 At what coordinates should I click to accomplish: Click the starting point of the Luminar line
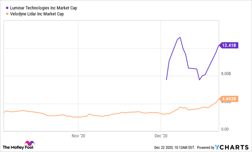point(166,80)
